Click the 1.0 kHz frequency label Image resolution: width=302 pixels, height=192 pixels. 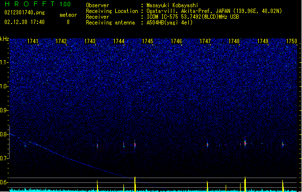(4, 86)
